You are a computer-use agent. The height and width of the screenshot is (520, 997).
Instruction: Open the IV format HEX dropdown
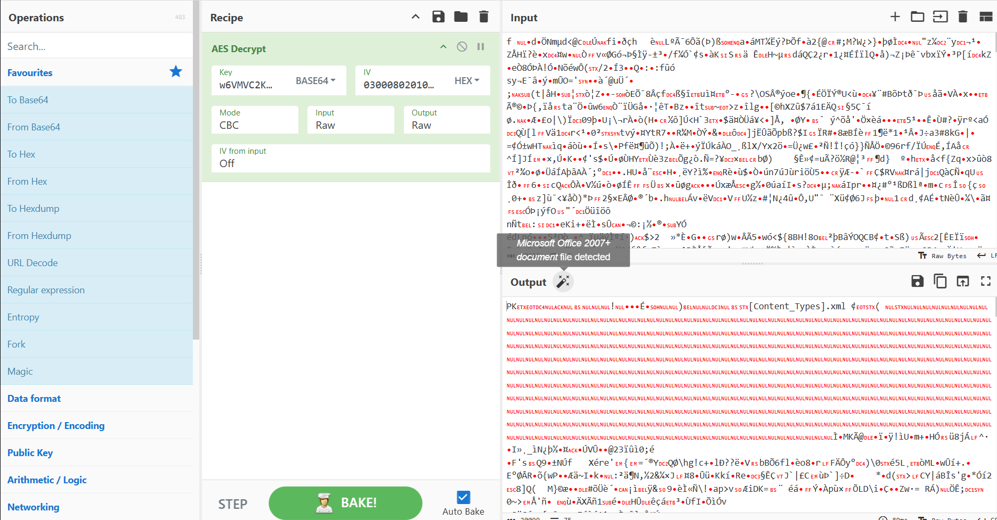467,80
